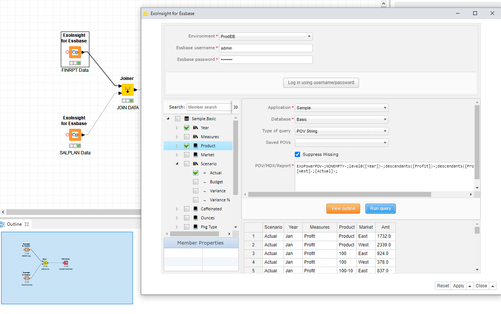This screenshot has width=501, height=314.
Task: Click the traffic light status of FINRPT node
Action: pos(75,63)
